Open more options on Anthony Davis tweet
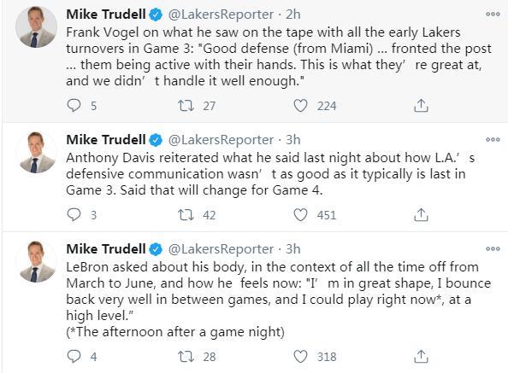The width and height of the screenshot is (508, 373). tap(493, 140)
